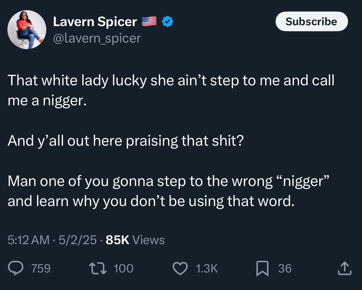The width and height of the screenshot is (362, 290).
Task: Click the 36 bookmarks count
Action: click(x=285, y=268)
